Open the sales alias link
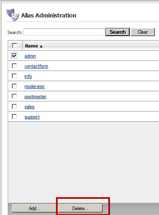The height and width of the screenshot is (215, 159). 30,107
